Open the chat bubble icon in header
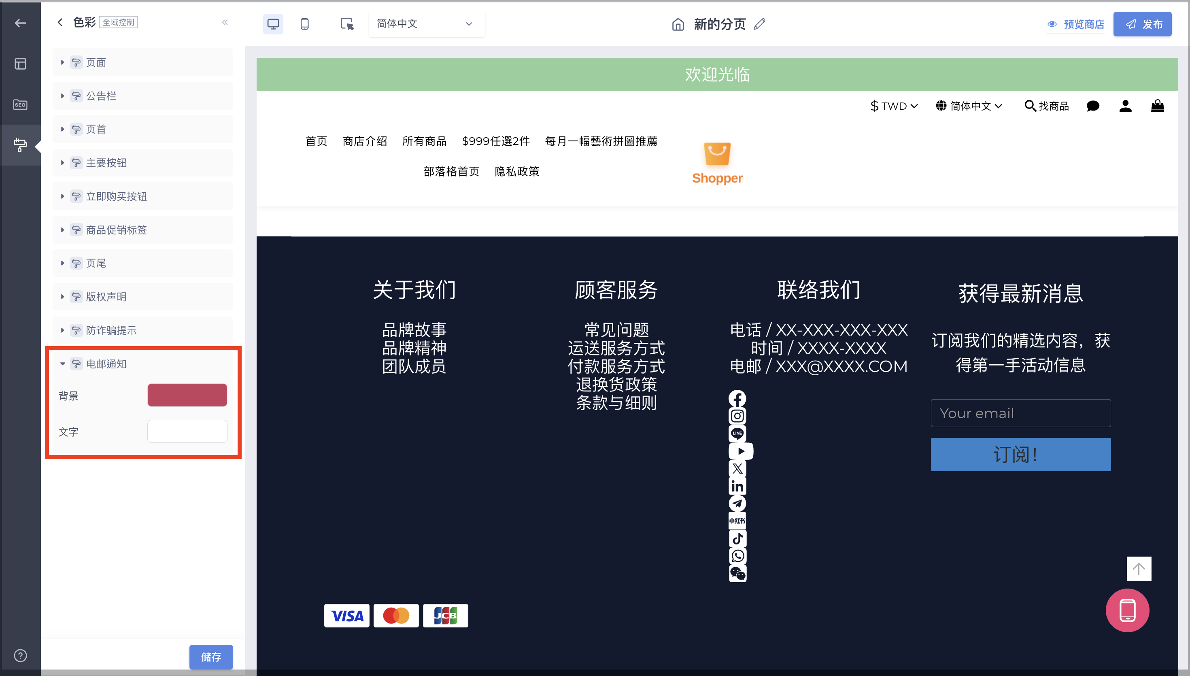Viewport: 1190px width, 676px height. pyautogui.click(x=1093, y=106)
